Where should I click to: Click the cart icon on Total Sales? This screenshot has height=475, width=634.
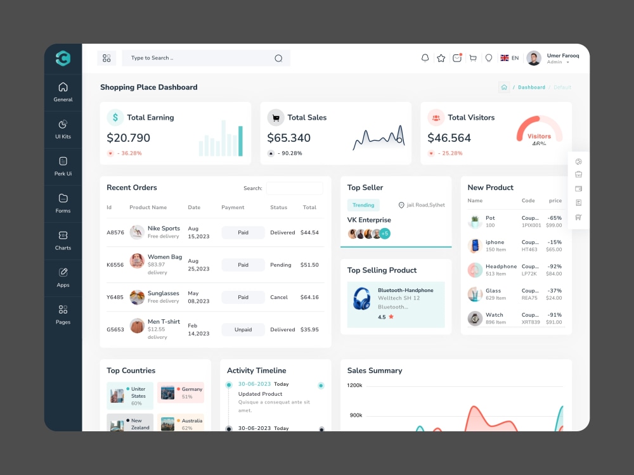(x=276, y=118)
